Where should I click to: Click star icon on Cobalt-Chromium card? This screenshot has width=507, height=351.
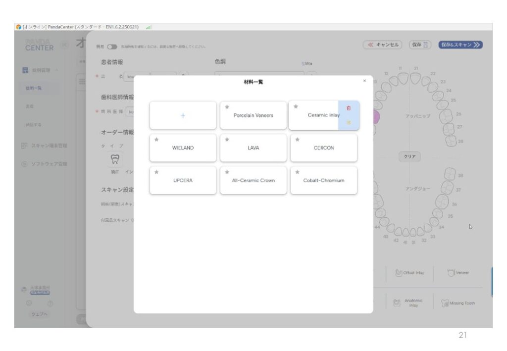pyautogui.click(x=297, y=172)
